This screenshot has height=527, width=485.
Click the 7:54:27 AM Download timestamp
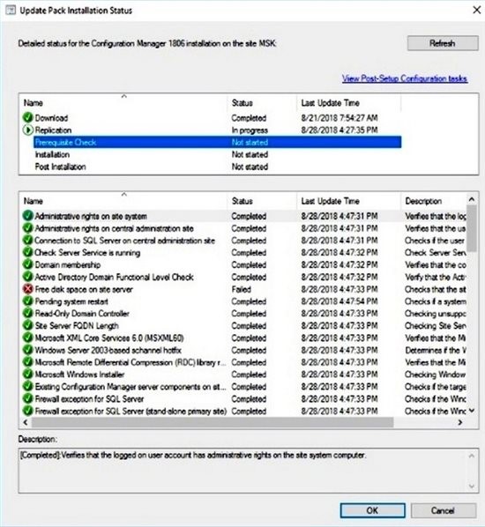pos(339,117)
